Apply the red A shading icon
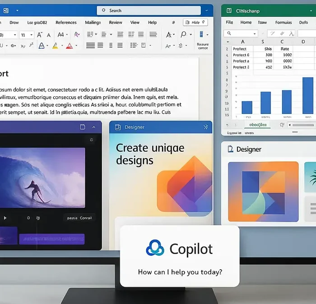The image size is (316, 304). pos(70,45)
